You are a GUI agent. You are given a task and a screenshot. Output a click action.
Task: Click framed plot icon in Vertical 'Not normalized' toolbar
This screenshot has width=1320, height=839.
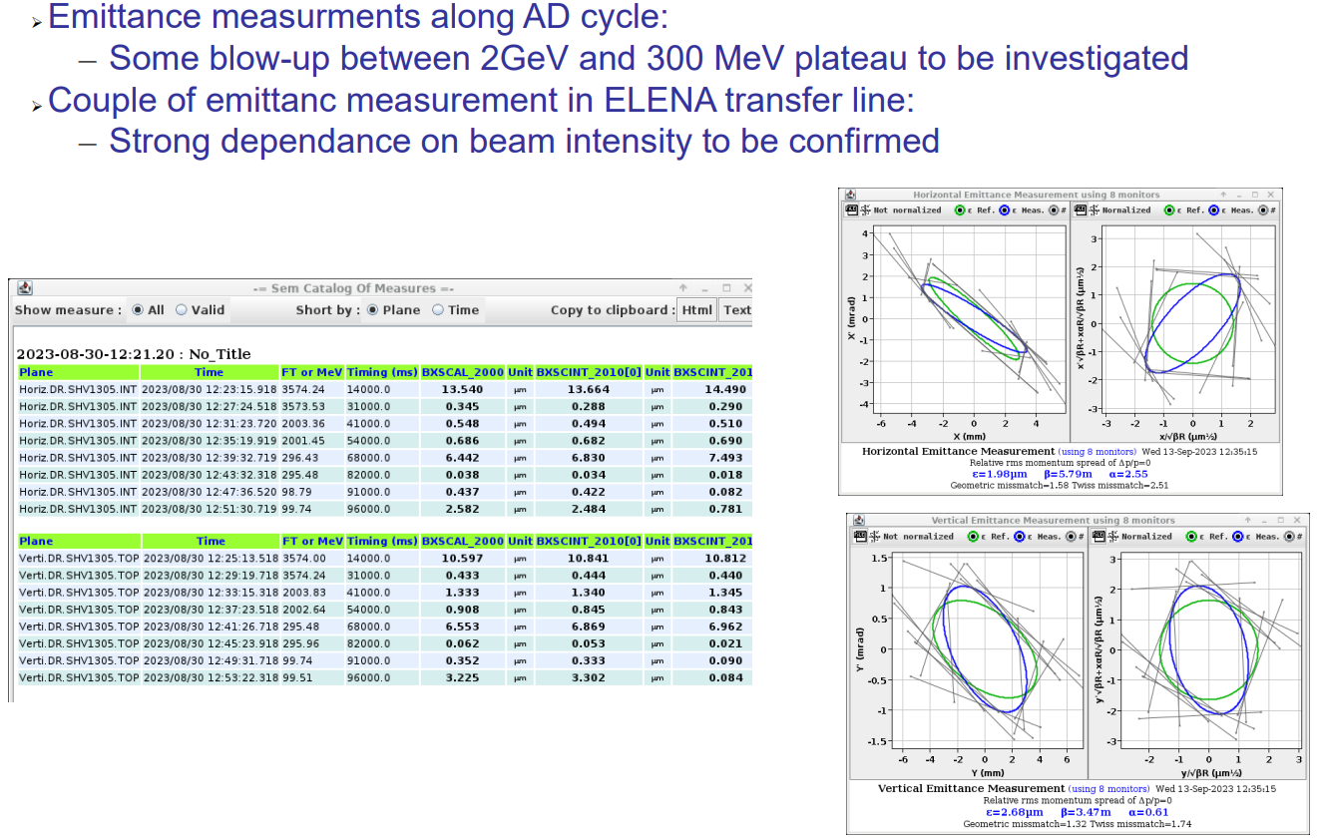pyautogui.click(x=860, y=536)
